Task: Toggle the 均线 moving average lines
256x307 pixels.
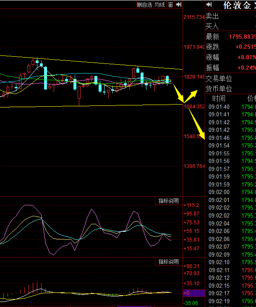Action: click(160, 5)
